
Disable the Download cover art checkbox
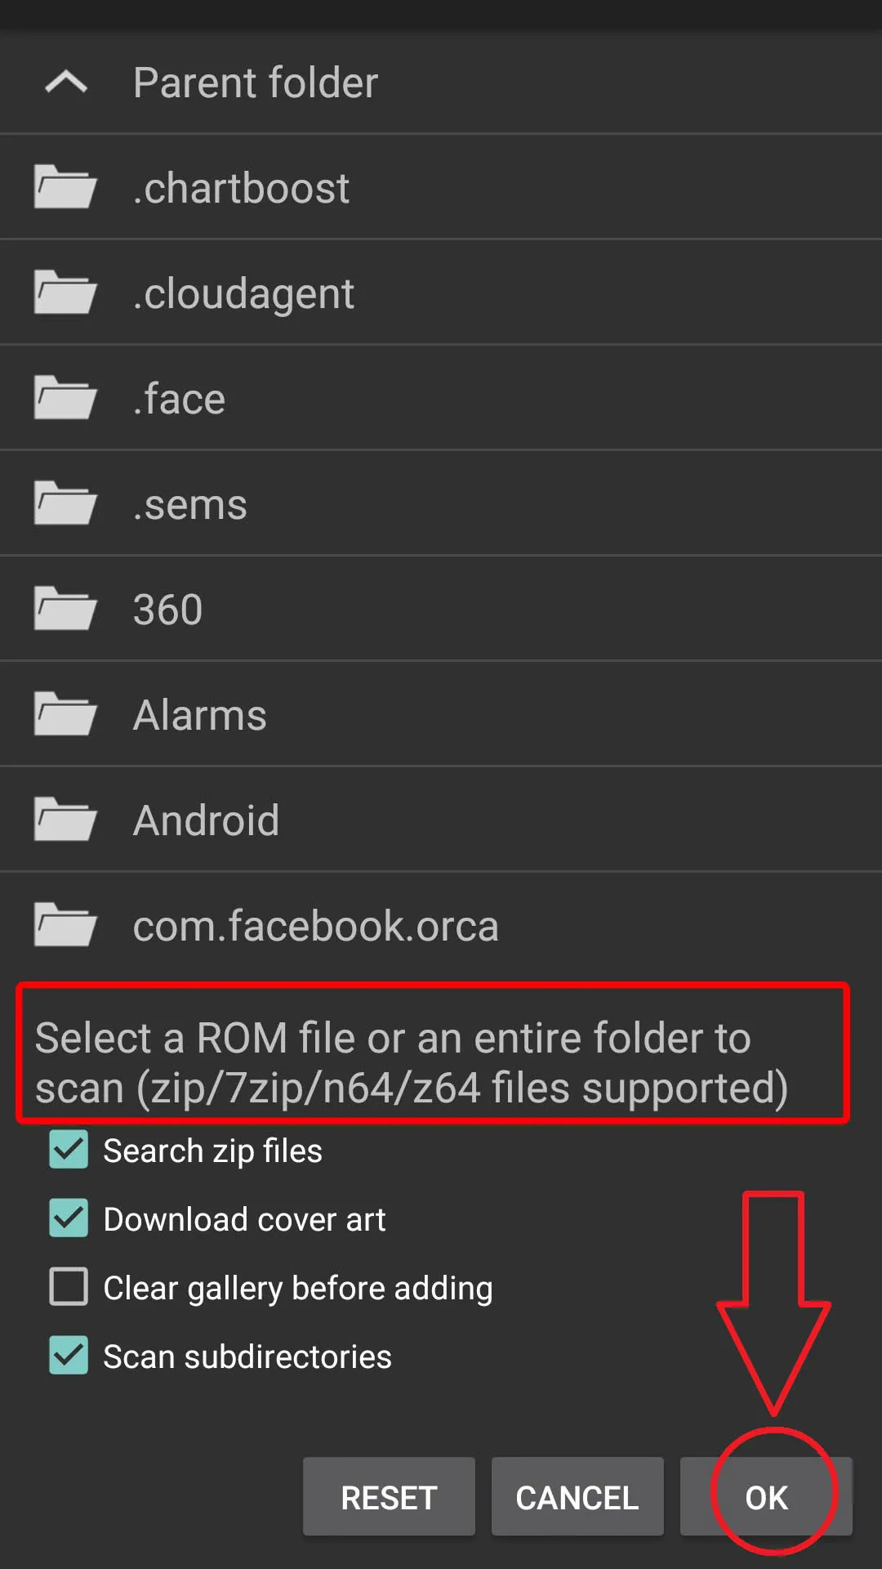(69, 1218)
